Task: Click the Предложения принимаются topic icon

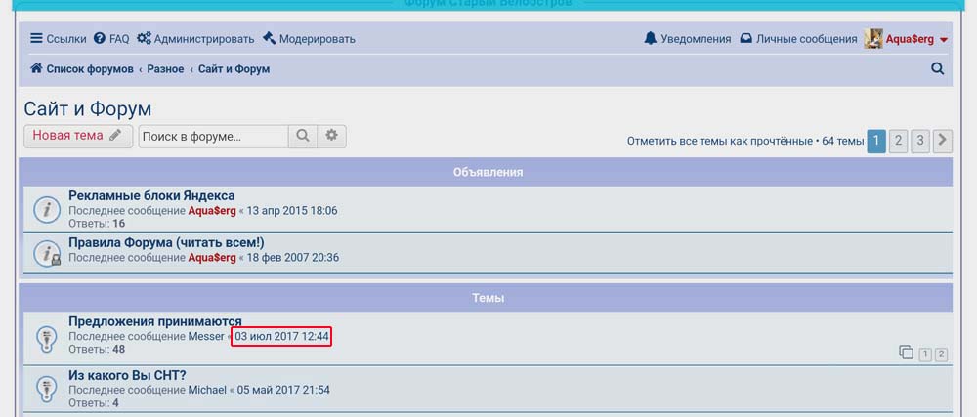Action: point(47,337)
